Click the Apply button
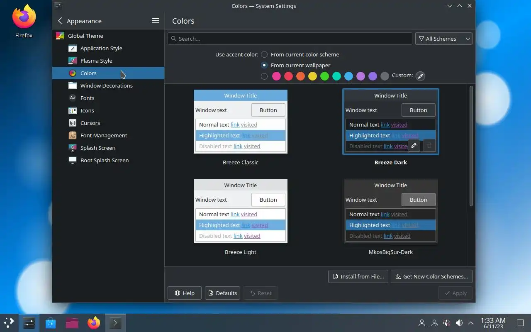This screenshot has width=531, height=332. tap(455, 293)
